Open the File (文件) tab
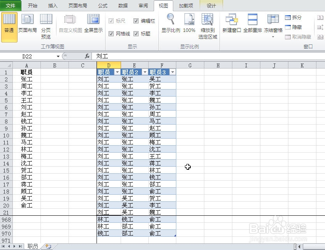 point(11,5)
